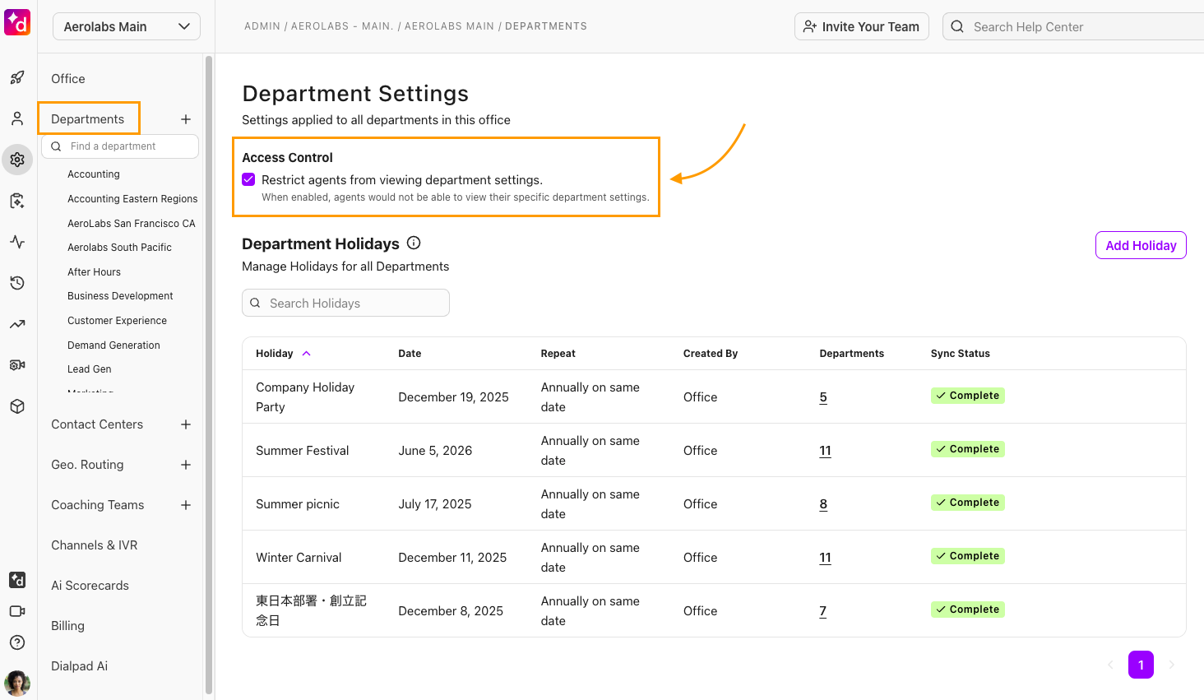Open the video camera gear icon
1204x700 pixels.
point(17,365)
